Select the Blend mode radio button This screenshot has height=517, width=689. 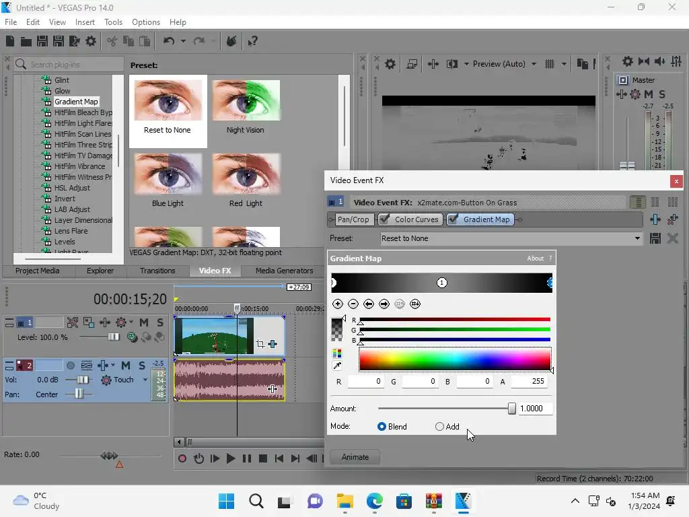[382, 426]
